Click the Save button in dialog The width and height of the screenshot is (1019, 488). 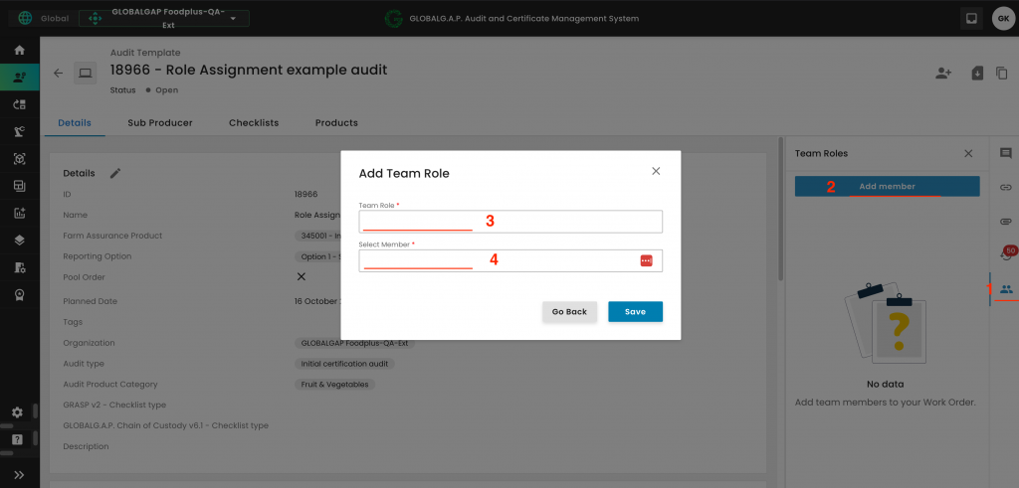pyautogui.click(x=635, y=312)
